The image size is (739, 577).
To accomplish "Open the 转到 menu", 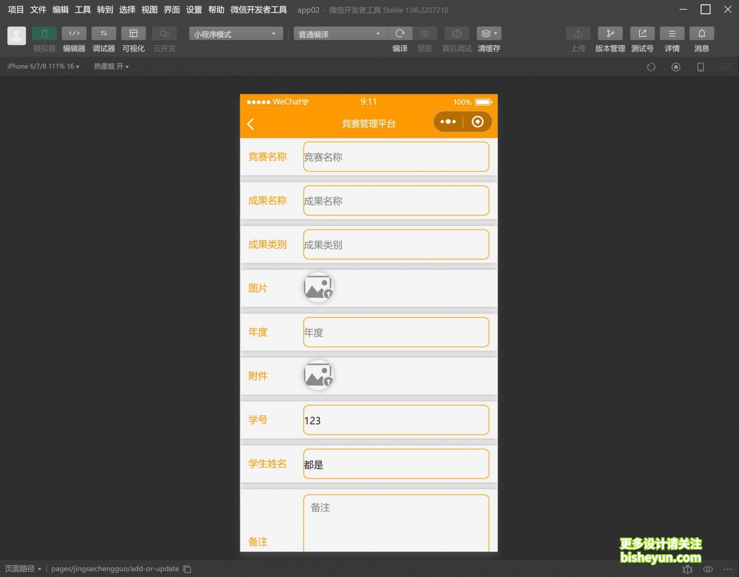I will click(105, 9).
